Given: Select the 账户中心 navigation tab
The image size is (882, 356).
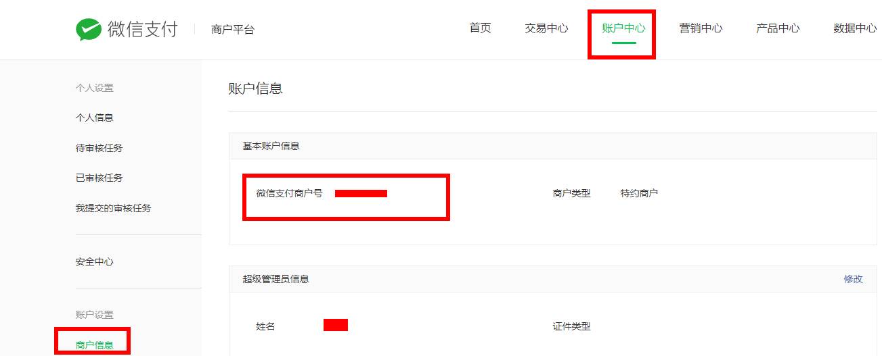Looking at the screenshot, I should (623, 28).
